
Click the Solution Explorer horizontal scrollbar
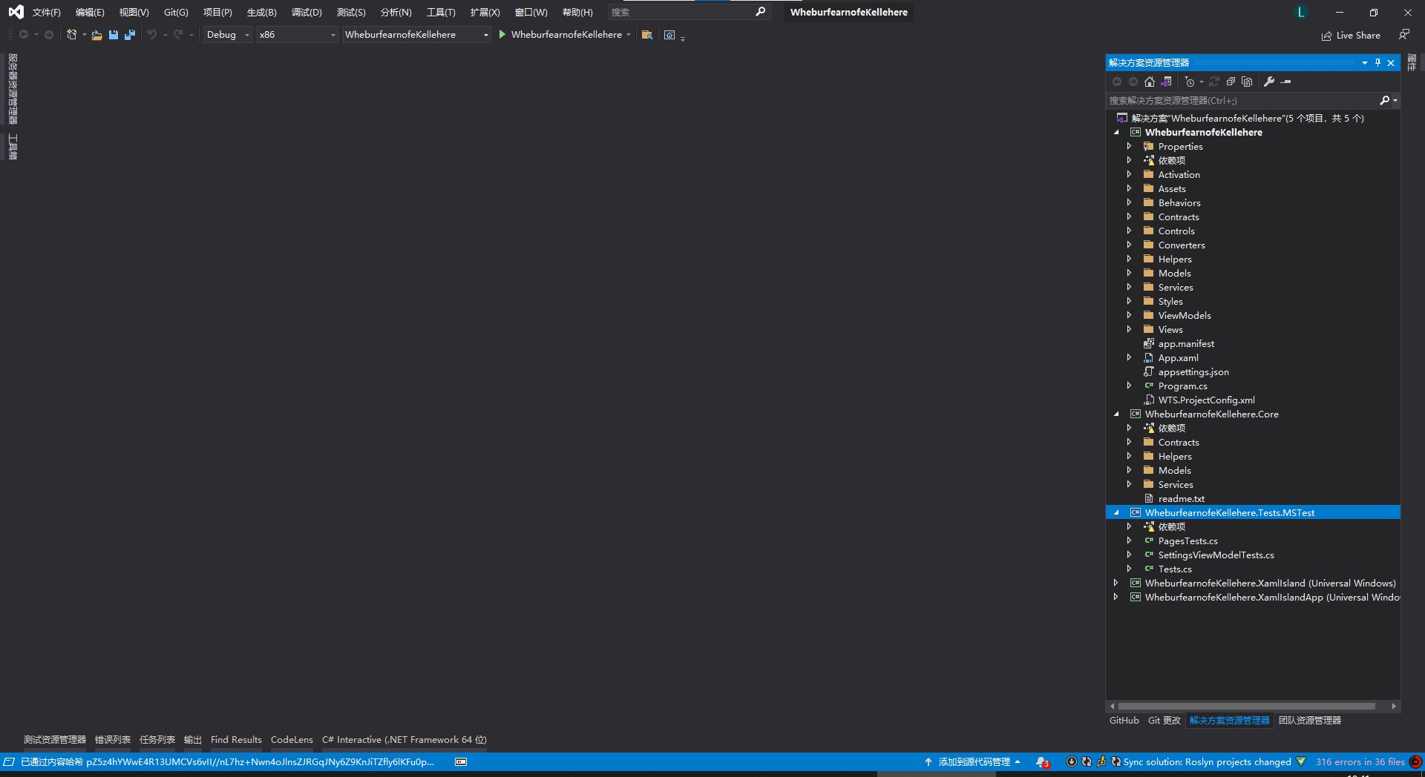pyautogui.click(x=1247, y=707)
